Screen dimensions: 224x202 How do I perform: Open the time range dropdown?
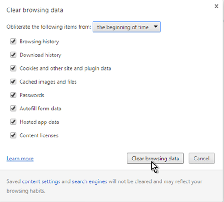(x=127, y=27)
